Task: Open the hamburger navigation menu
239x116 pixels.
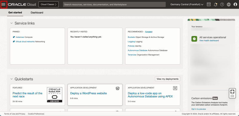Action: click(x=3, y=4)
